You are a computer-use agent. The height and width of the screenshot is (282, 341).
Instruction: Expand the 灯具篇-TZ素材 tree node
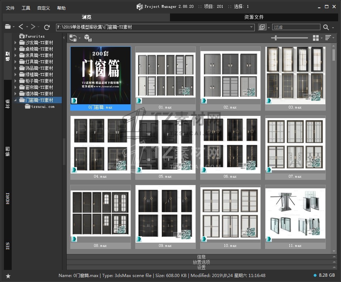(x=15, y=62)
